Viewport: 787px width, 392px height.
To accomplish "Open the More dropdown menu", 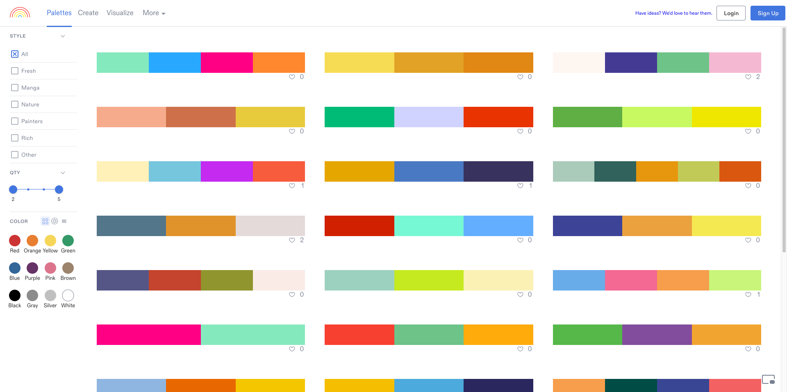I will coord(154,13).
